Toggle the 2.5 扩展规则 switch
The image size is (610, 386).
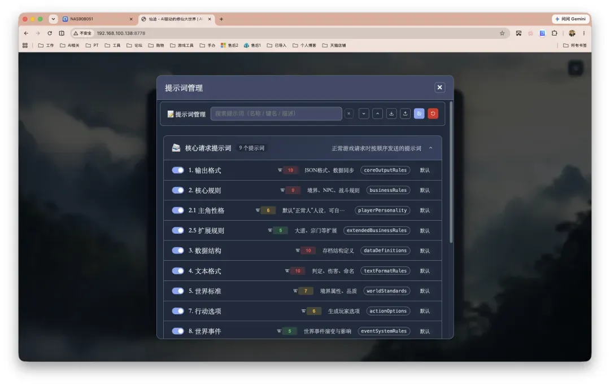[178, 230]
